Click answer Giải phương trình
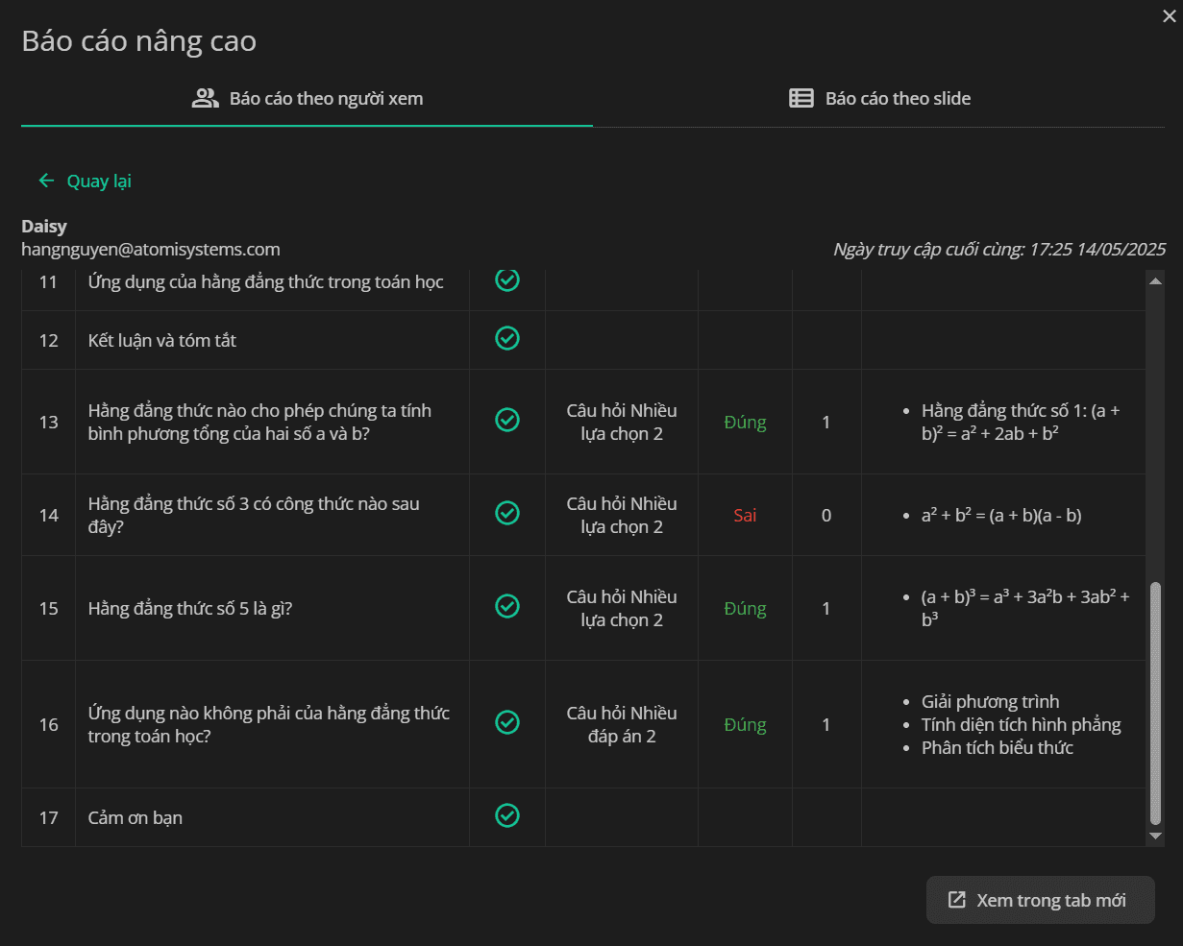This screenshot has height=946, width=1183. pos(991,701)
